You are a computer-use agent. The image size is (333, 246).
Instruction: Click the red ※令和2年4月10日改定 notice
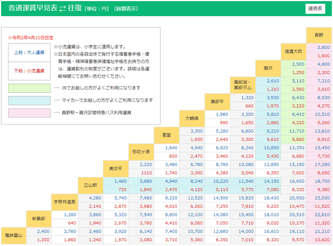(x=31, y=38)
